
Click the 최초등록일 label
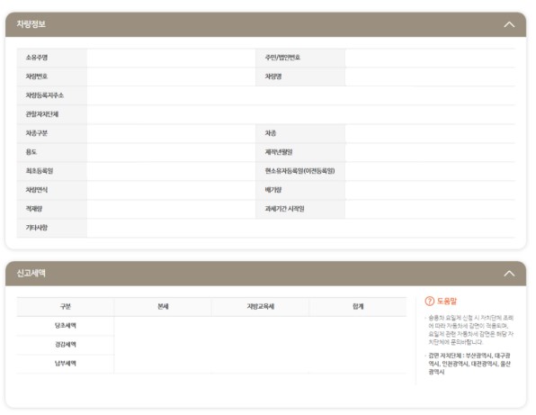click(40, 171)
